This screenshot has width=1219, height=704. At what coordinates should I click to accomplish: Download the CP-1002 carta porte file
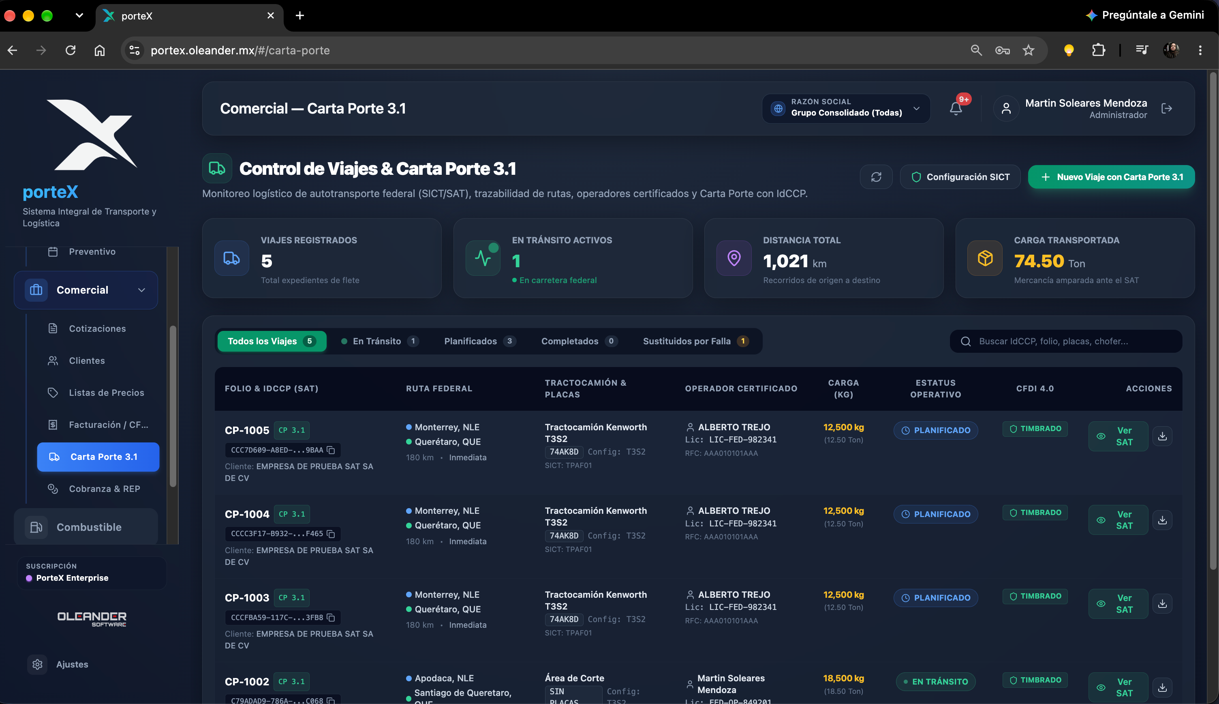pyautogui.click(x=1163, y=687)
